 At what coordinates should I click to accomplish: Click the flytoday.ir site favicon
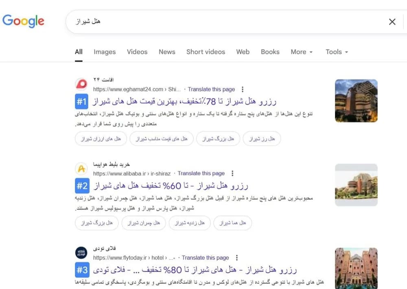pos(81,253)
